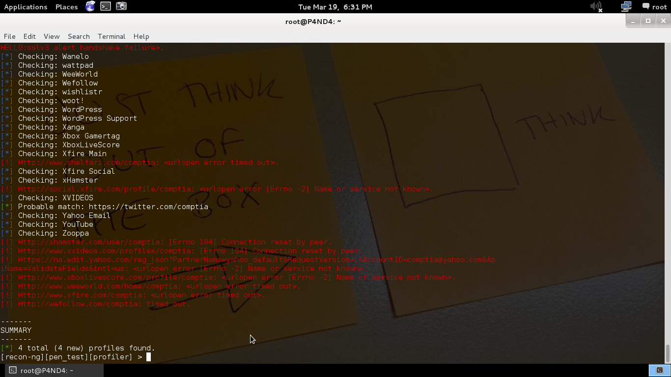The width and height of the screenshot is (671, 377).
Task: Open the File menu
Action: (9, 36)
